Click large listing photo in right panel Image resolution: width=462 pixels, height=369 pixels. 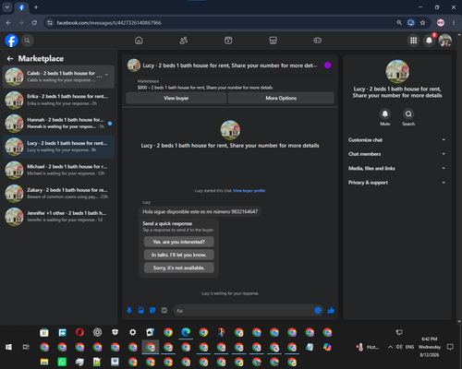(x=397, y=71)
